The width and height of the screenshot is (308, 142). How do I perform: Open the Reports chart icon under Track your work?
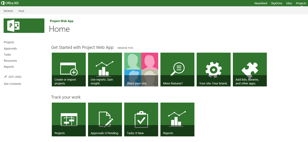(177, 119)
